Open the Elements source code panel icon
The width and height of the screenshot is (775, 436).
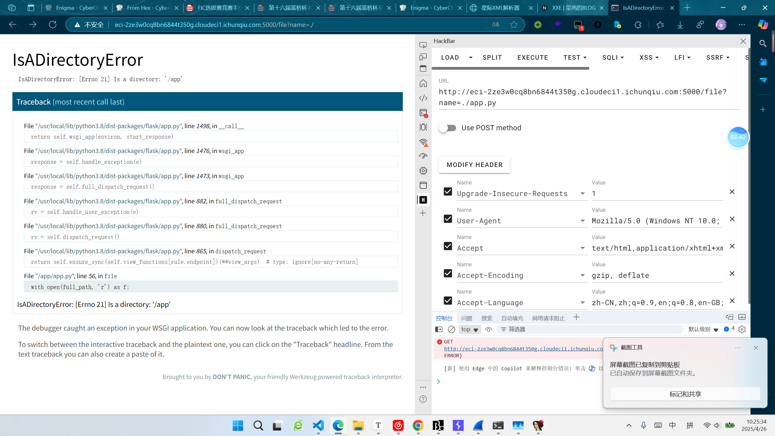(x=423, y=98)
